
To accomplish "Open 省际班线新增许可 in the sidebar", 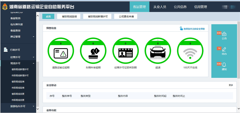I will (20, 69).
